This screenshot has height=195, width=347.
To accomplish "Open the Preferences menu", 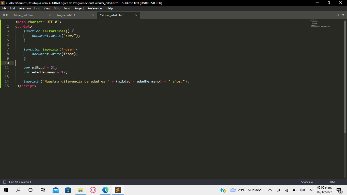I will (x=95, y=8).
